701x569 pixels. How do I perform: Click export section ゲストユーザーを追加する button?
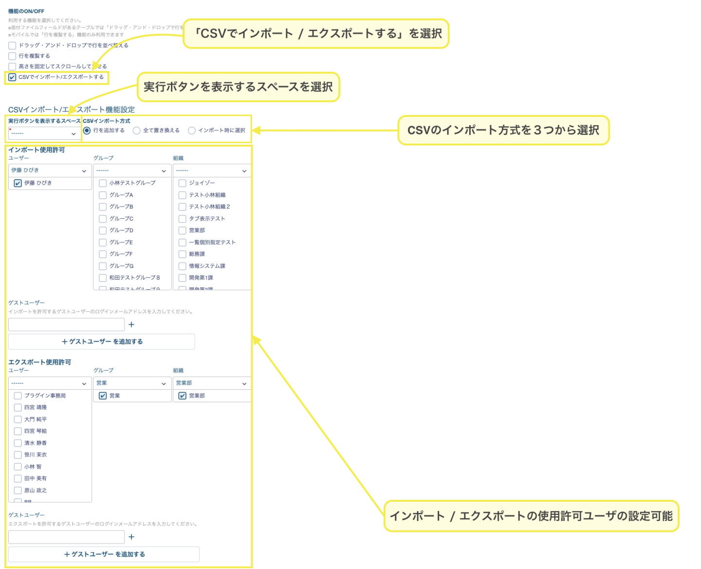(104, 554)
